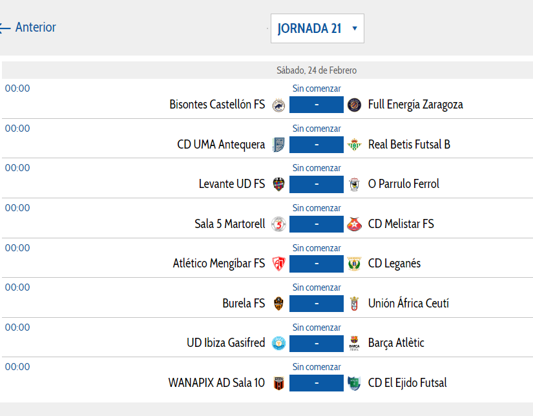The height and width of the screenshot is (416, 533).
Task: Open the CD UMA Antequera team link
Action: [221, 145]
